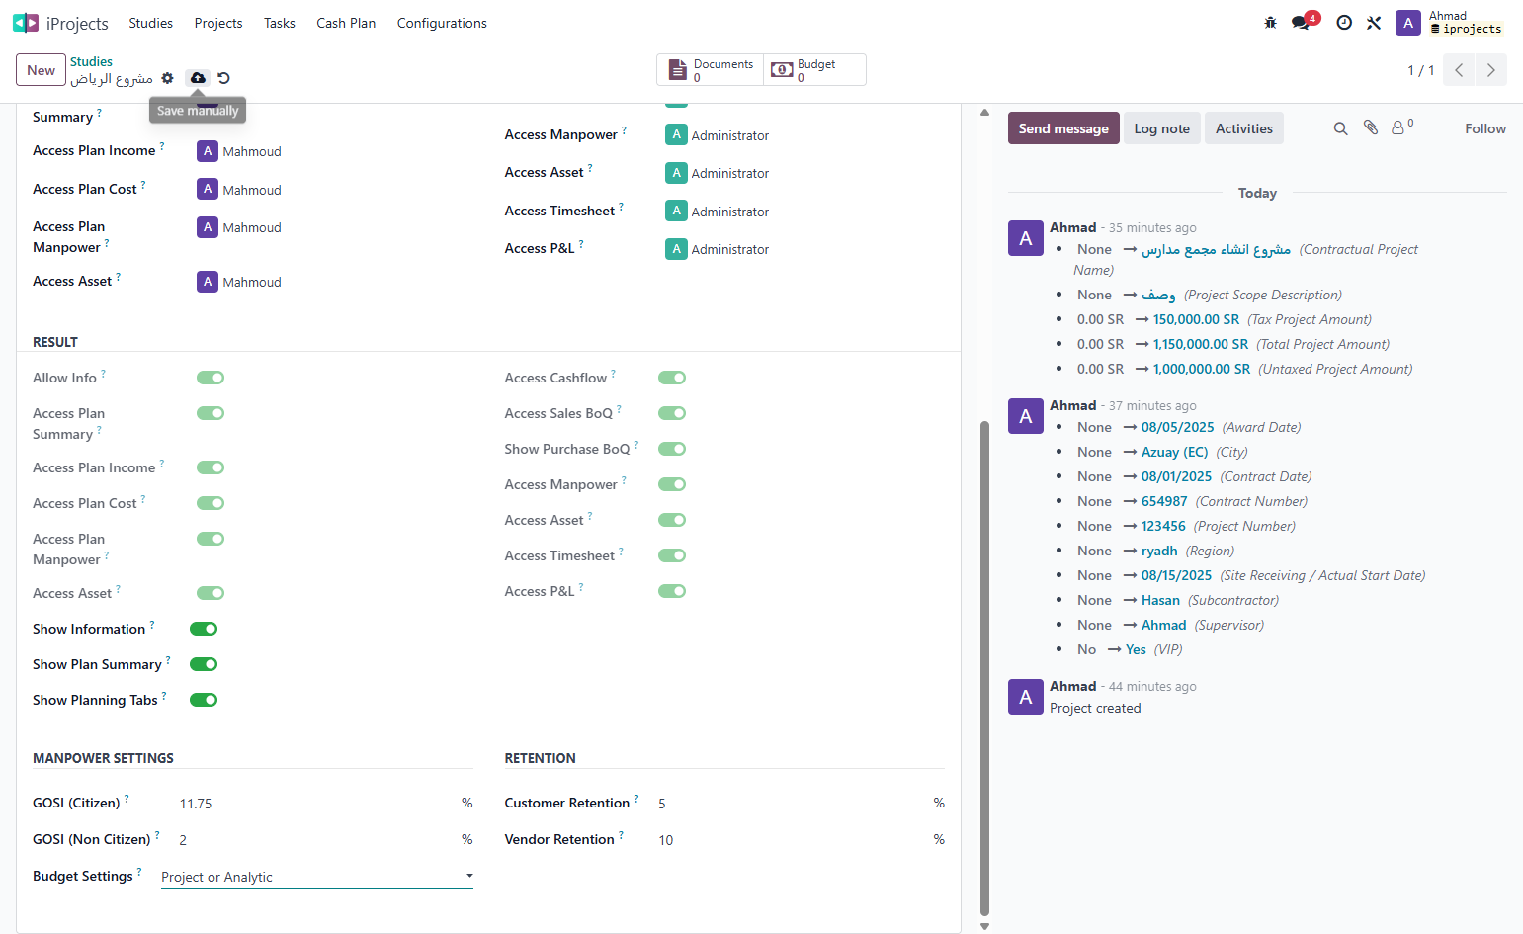Open the gear actions menu near breadcrumb

pos(167,78)
